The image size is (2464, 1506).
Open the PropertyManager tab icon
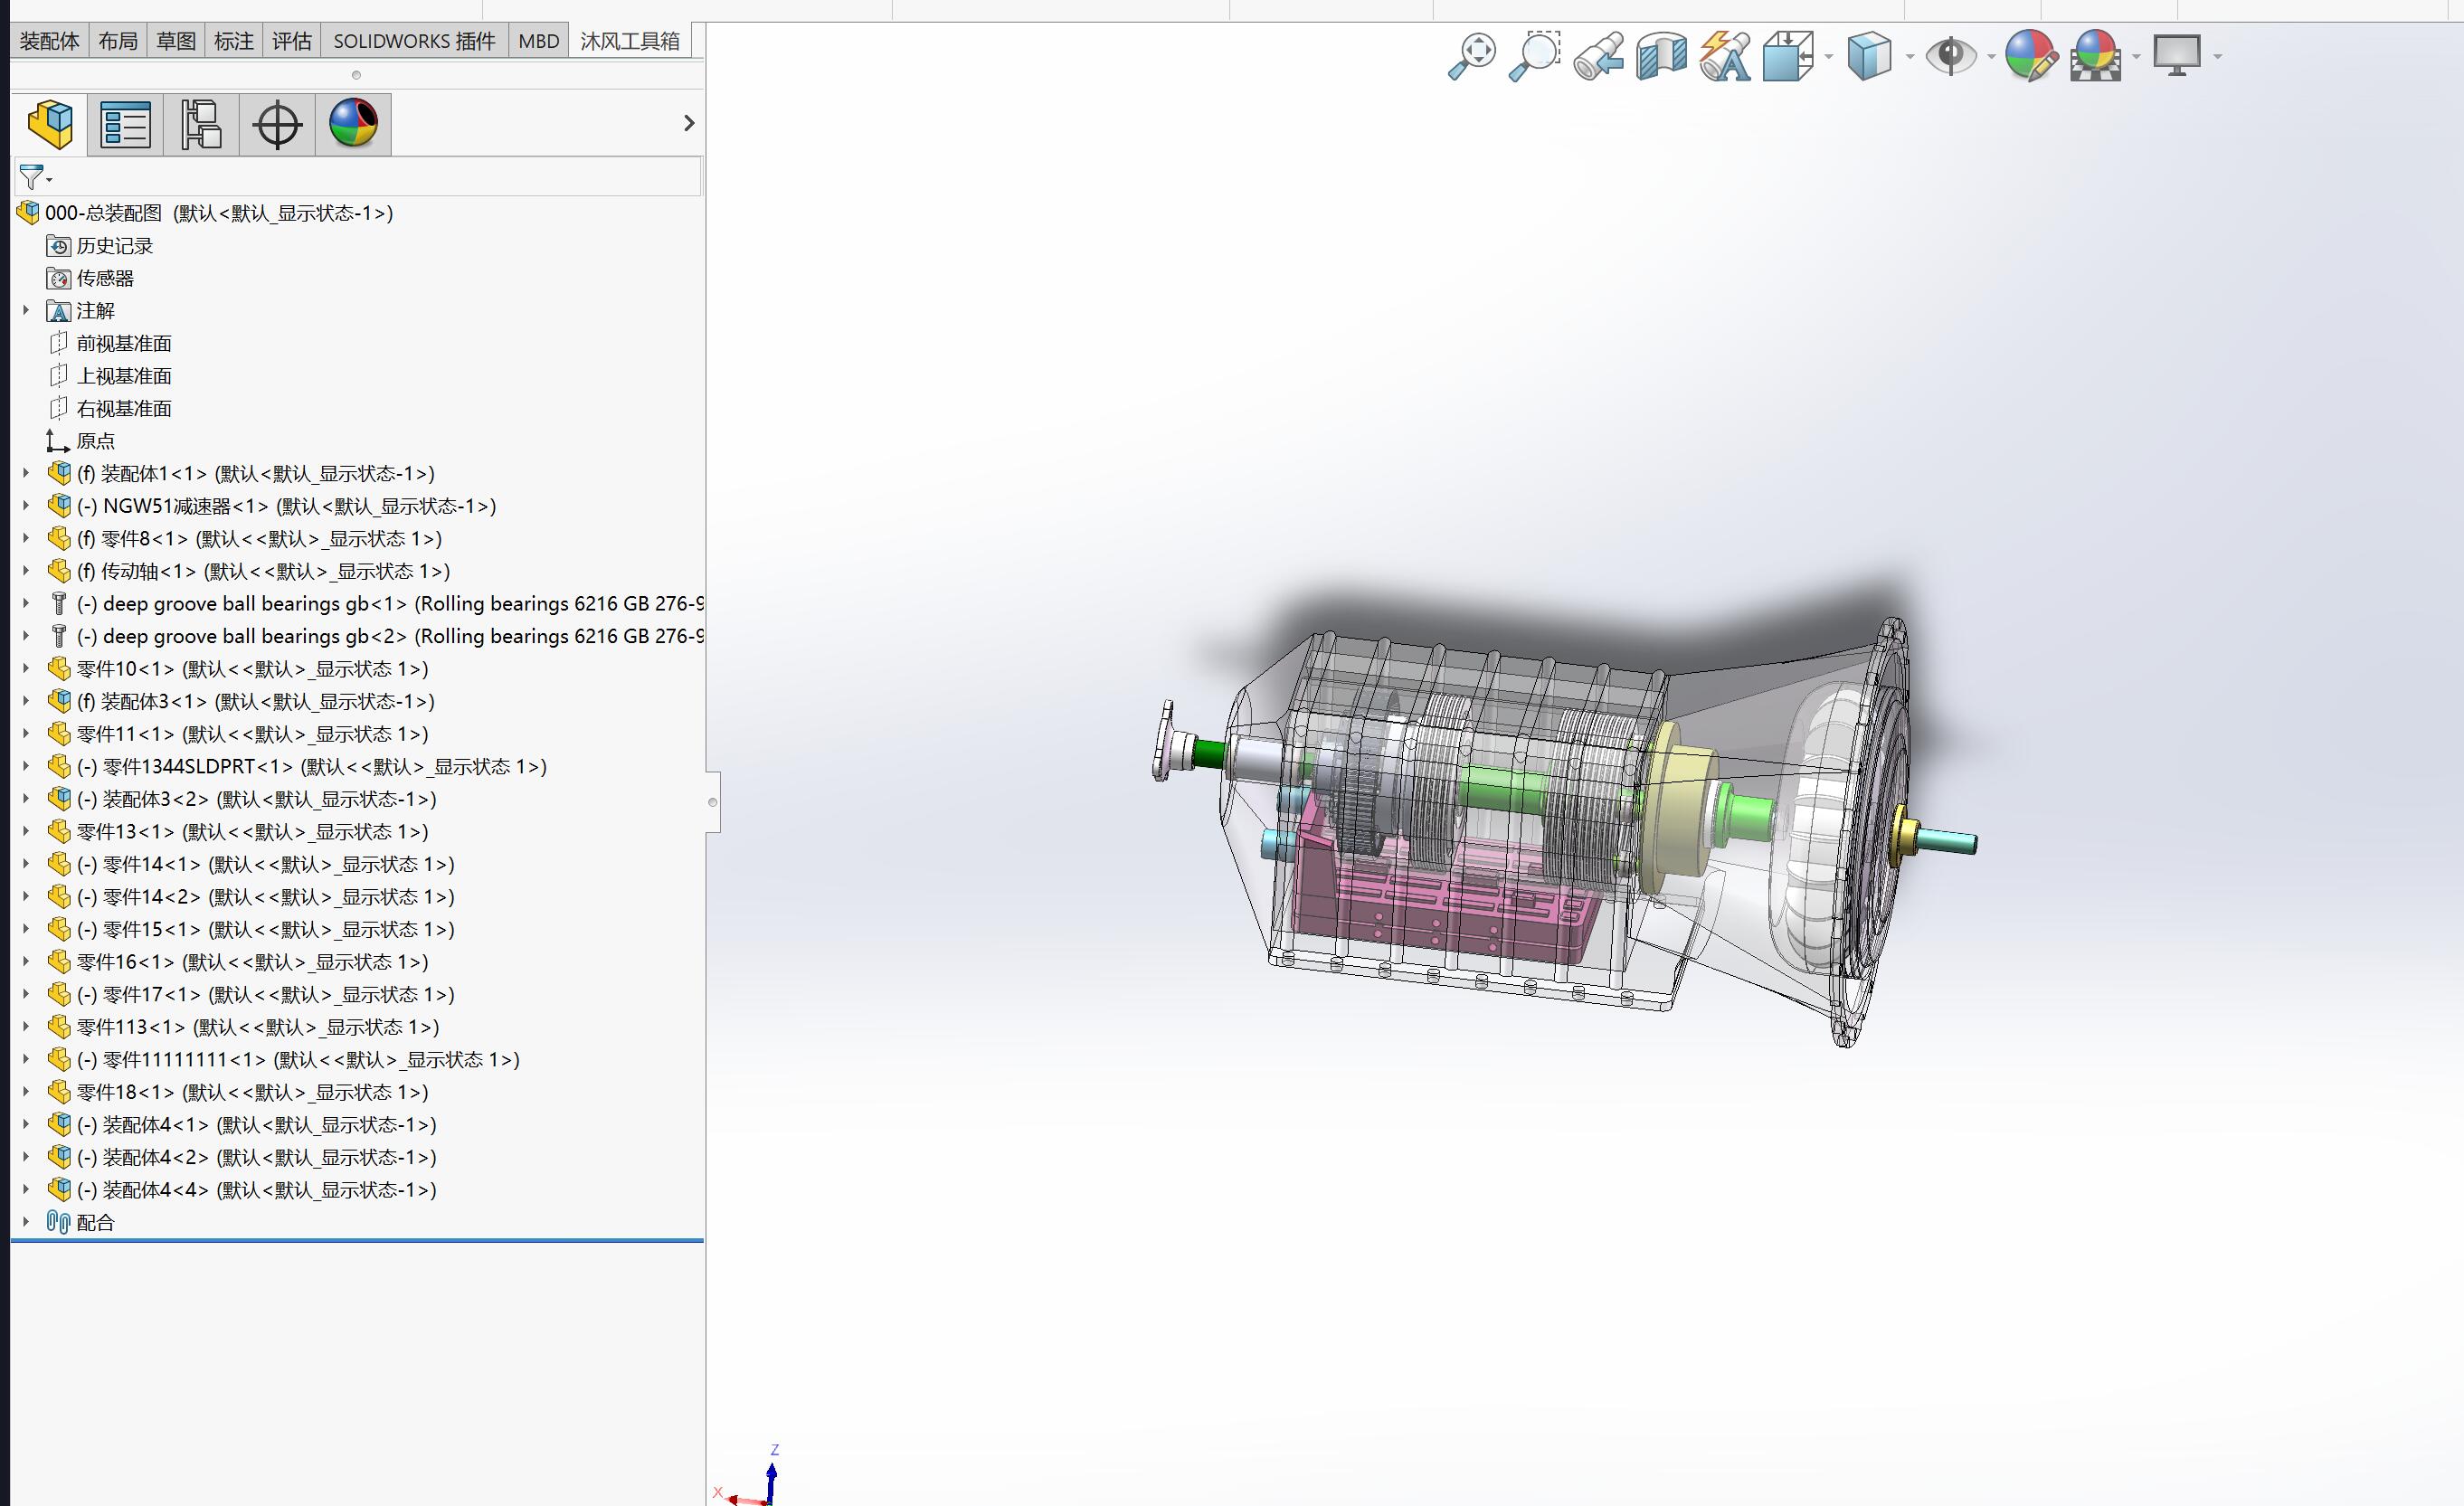126,124
